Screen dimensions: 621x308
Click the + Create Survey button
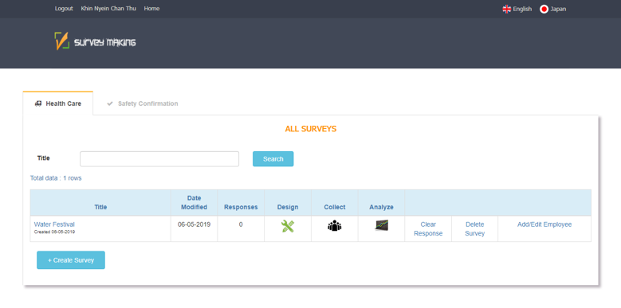point(71,260)
